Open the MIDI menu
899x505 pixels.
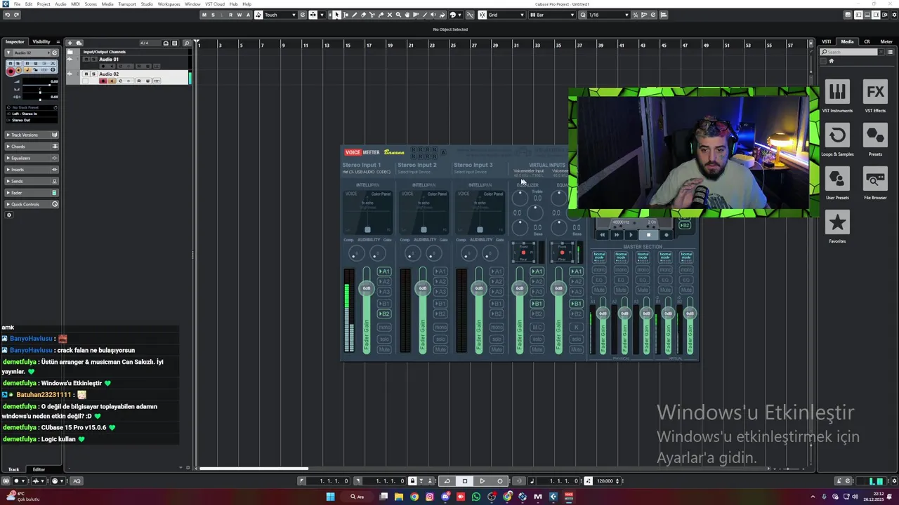[75, 4]
